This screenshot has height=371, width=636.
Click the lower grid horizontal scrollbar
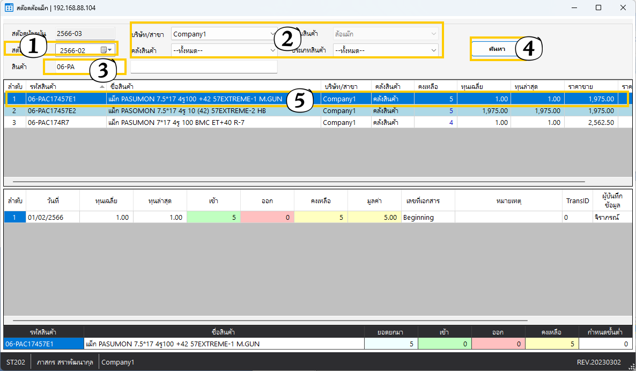268,321
